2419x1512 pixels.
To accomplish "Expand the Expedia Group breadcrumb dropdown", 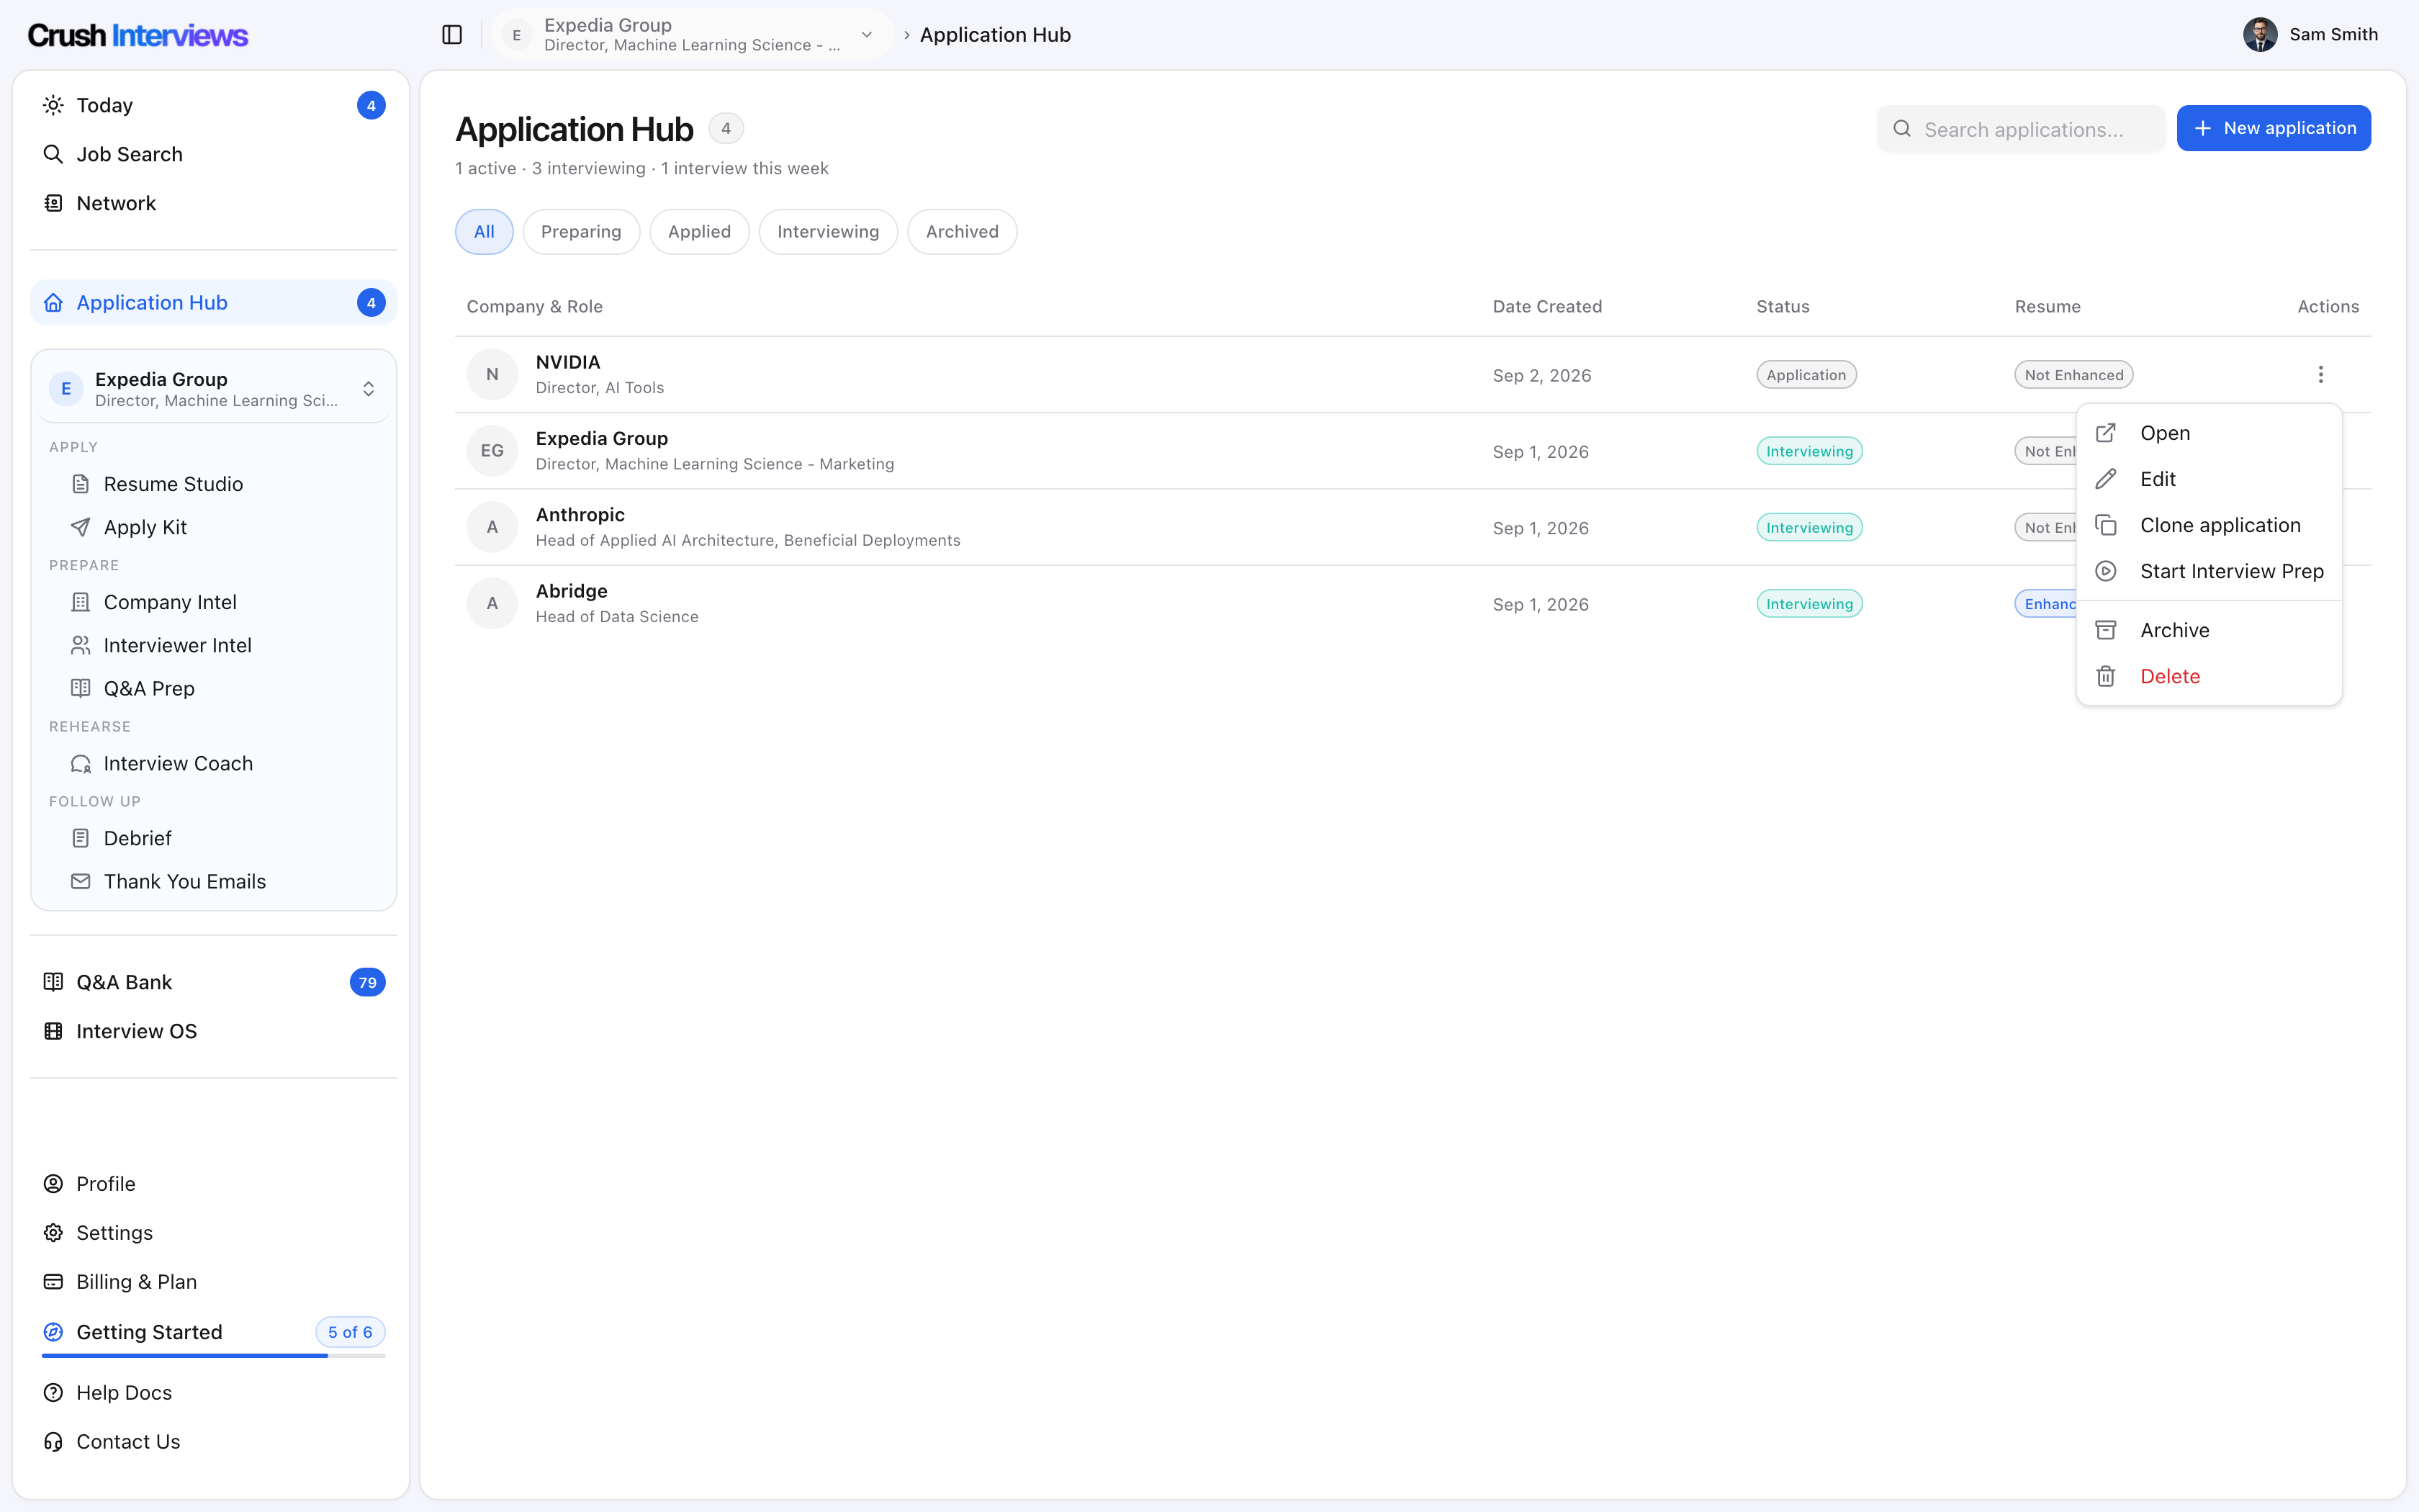I will point(692,35).
